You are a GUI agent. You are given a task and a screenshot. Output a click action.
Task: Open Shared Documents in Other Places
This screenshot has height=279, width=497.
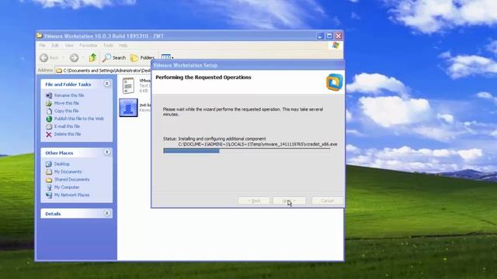coord(71,179)
